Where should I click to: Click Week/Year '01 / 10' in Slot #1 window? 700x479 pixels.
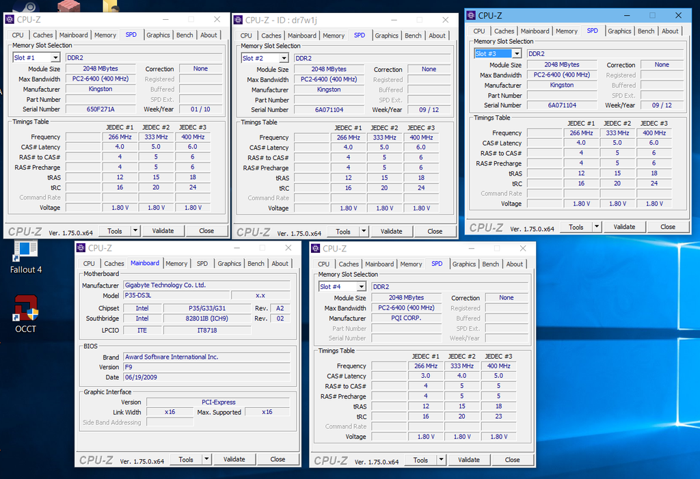click(x=200, y=109)
